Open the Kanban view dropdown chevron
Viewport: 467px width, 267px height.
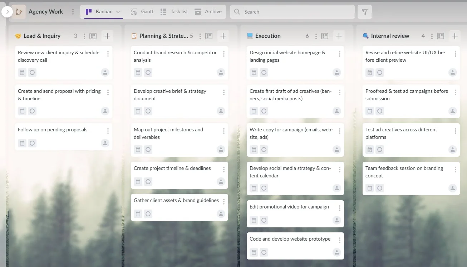tap(118, 11)
